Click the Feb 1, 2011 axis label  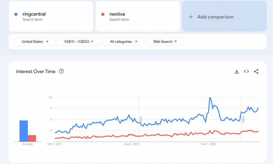click(x=55, y=144)
